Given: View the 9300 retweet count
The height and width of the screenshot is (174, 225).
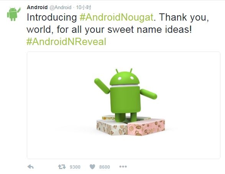Looking at the screenshot, I should [75, 167].
